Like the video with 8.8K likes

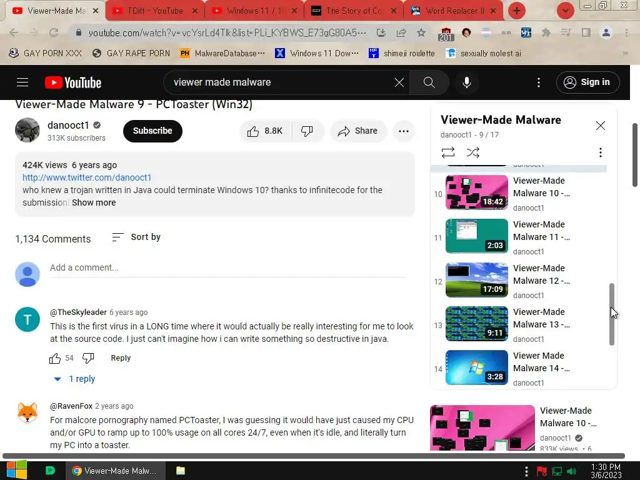[265, 131]
